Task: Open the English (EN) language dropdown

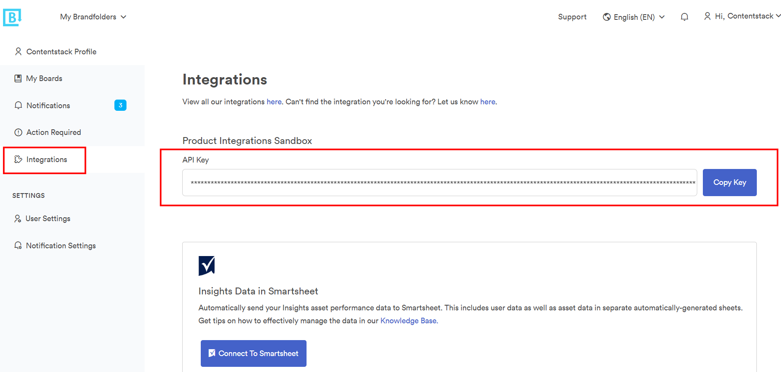Action: click(x=634, y=17)
